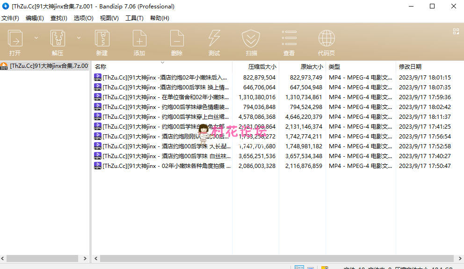Click MP4 icon of file modified 17:59:36

pos(98,97)
